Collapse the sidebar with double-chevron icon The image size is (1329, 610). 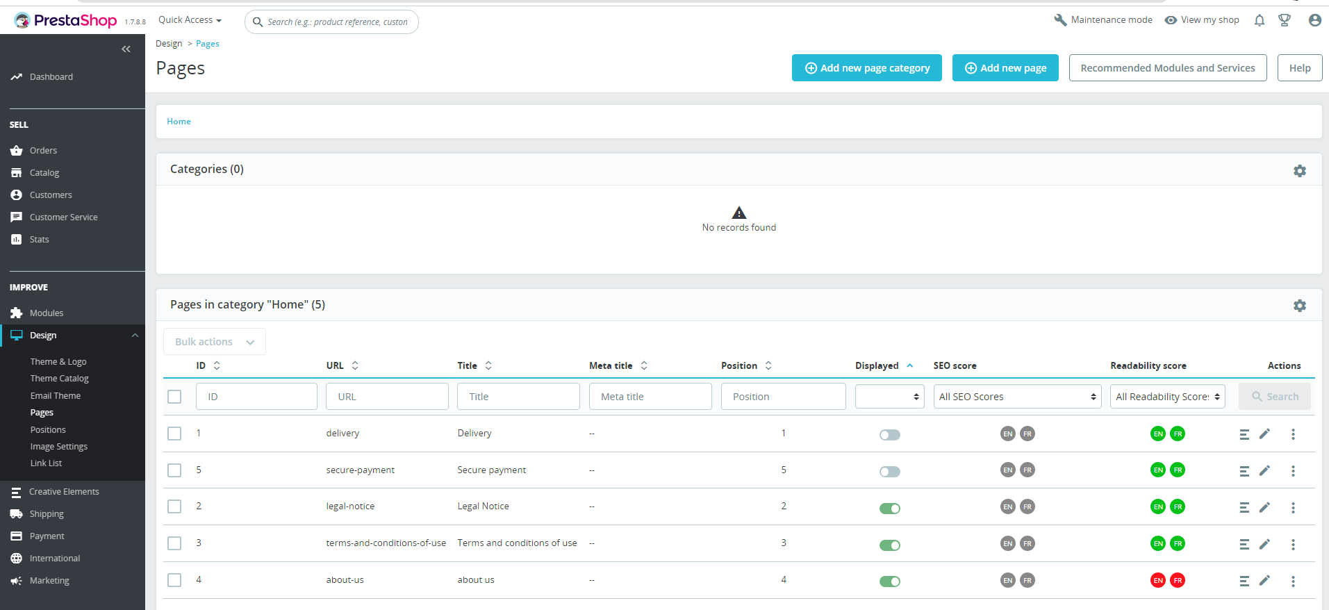[126, 49]
